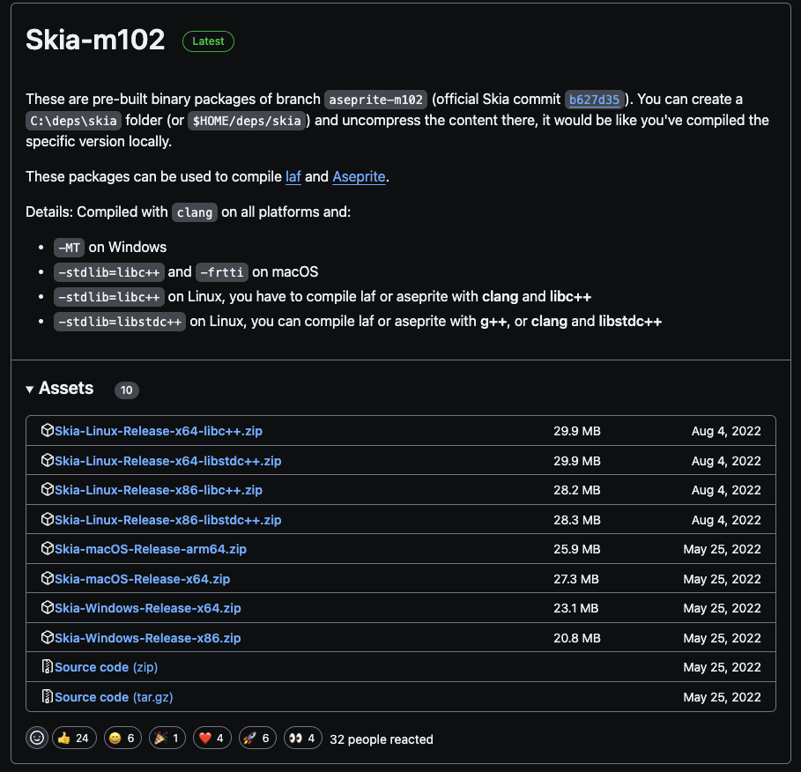Screen dimensions: 801x772
Task: Click the Skia-m102 release title
Action: pos(95,40)
